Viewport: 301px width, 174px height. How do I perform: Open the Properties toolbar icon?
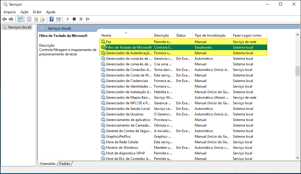pos(29,19)
